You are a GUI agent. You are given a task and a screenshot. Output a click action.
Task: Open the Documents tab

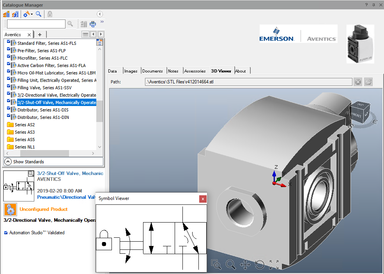(152, 71)
